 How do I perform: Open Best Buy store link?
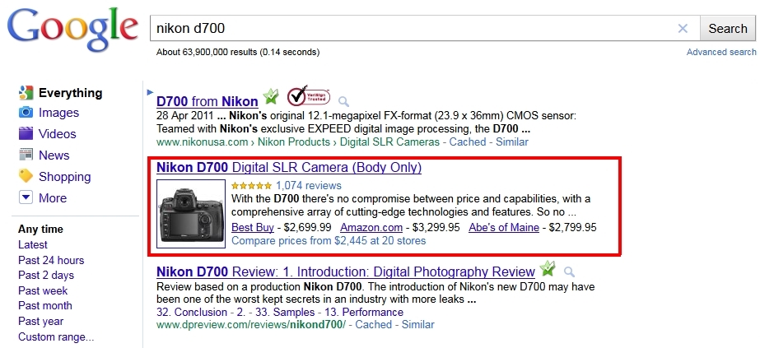[x=253, y=228]
